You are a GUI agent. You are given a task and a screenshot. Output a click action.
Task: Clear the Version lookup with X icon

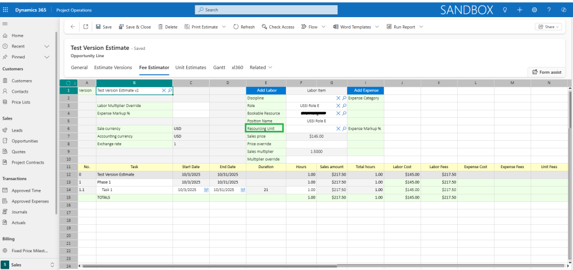[164, 90]
